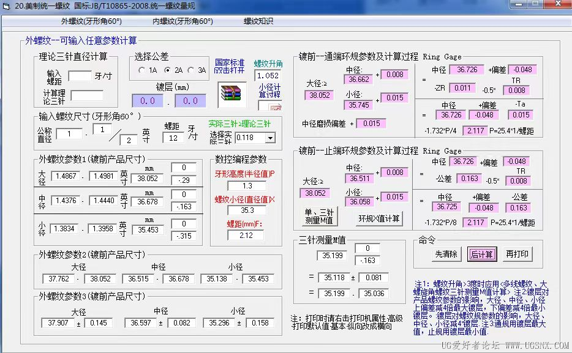The image size is (572, 353).
Task: Select tolerance class 1A radio button
Action: click(142, 70)
